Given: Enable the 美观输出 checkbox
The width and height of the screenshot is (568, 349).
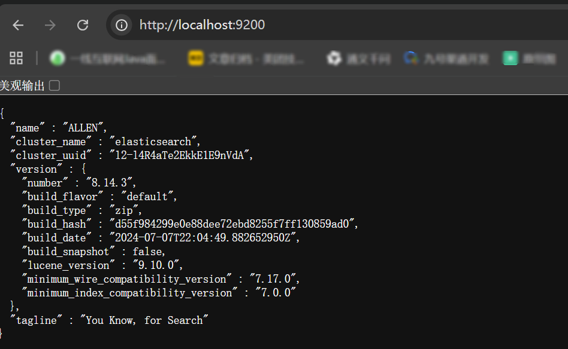Looking at the screenshot, I should coord(54,85).
